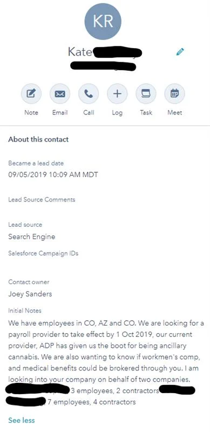The height and width of the screenshot is (432, 210).
Task: Edit contact name with the pencil icon
Action: [x=180, y=51]
